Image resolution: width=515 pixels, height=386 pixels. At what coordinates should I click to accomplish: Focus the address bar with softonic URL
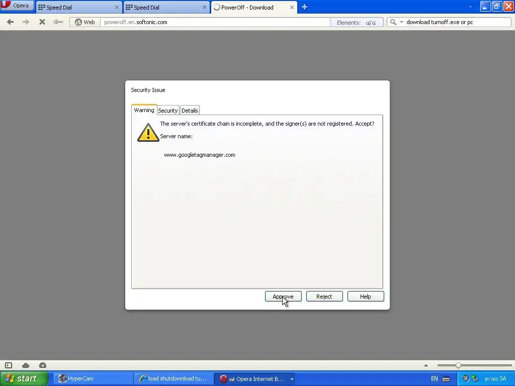pyautogui.click(x=215, y=22)
